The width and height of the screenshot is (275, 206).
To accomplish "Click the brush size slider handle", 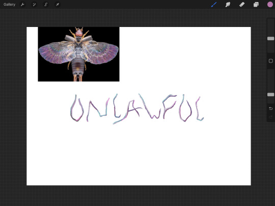I will [x=270, y=39].
